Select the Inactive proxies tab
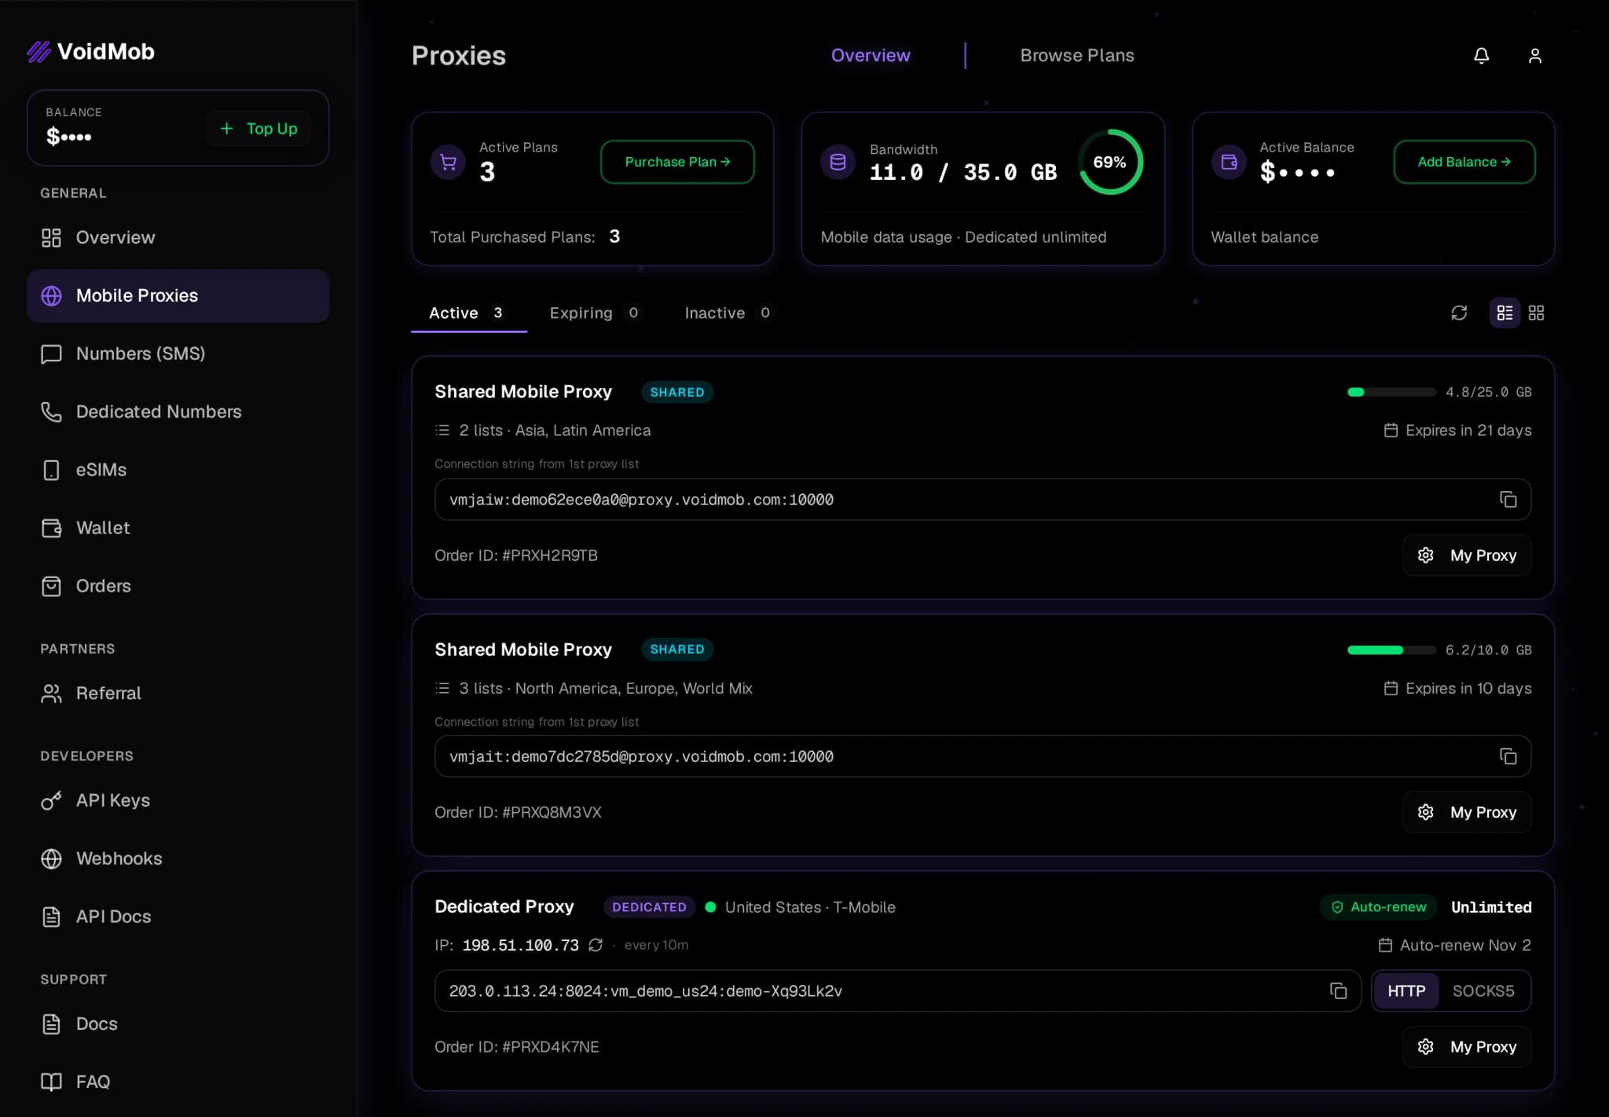The image size is (1609, 1117). [x=729, y=313]
